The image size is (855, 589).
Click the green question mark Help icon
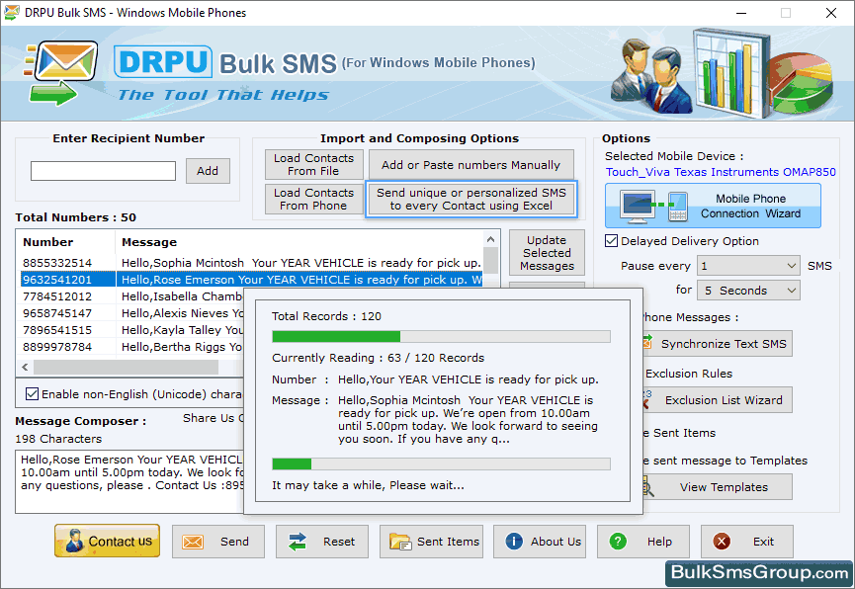click(618, 541)
